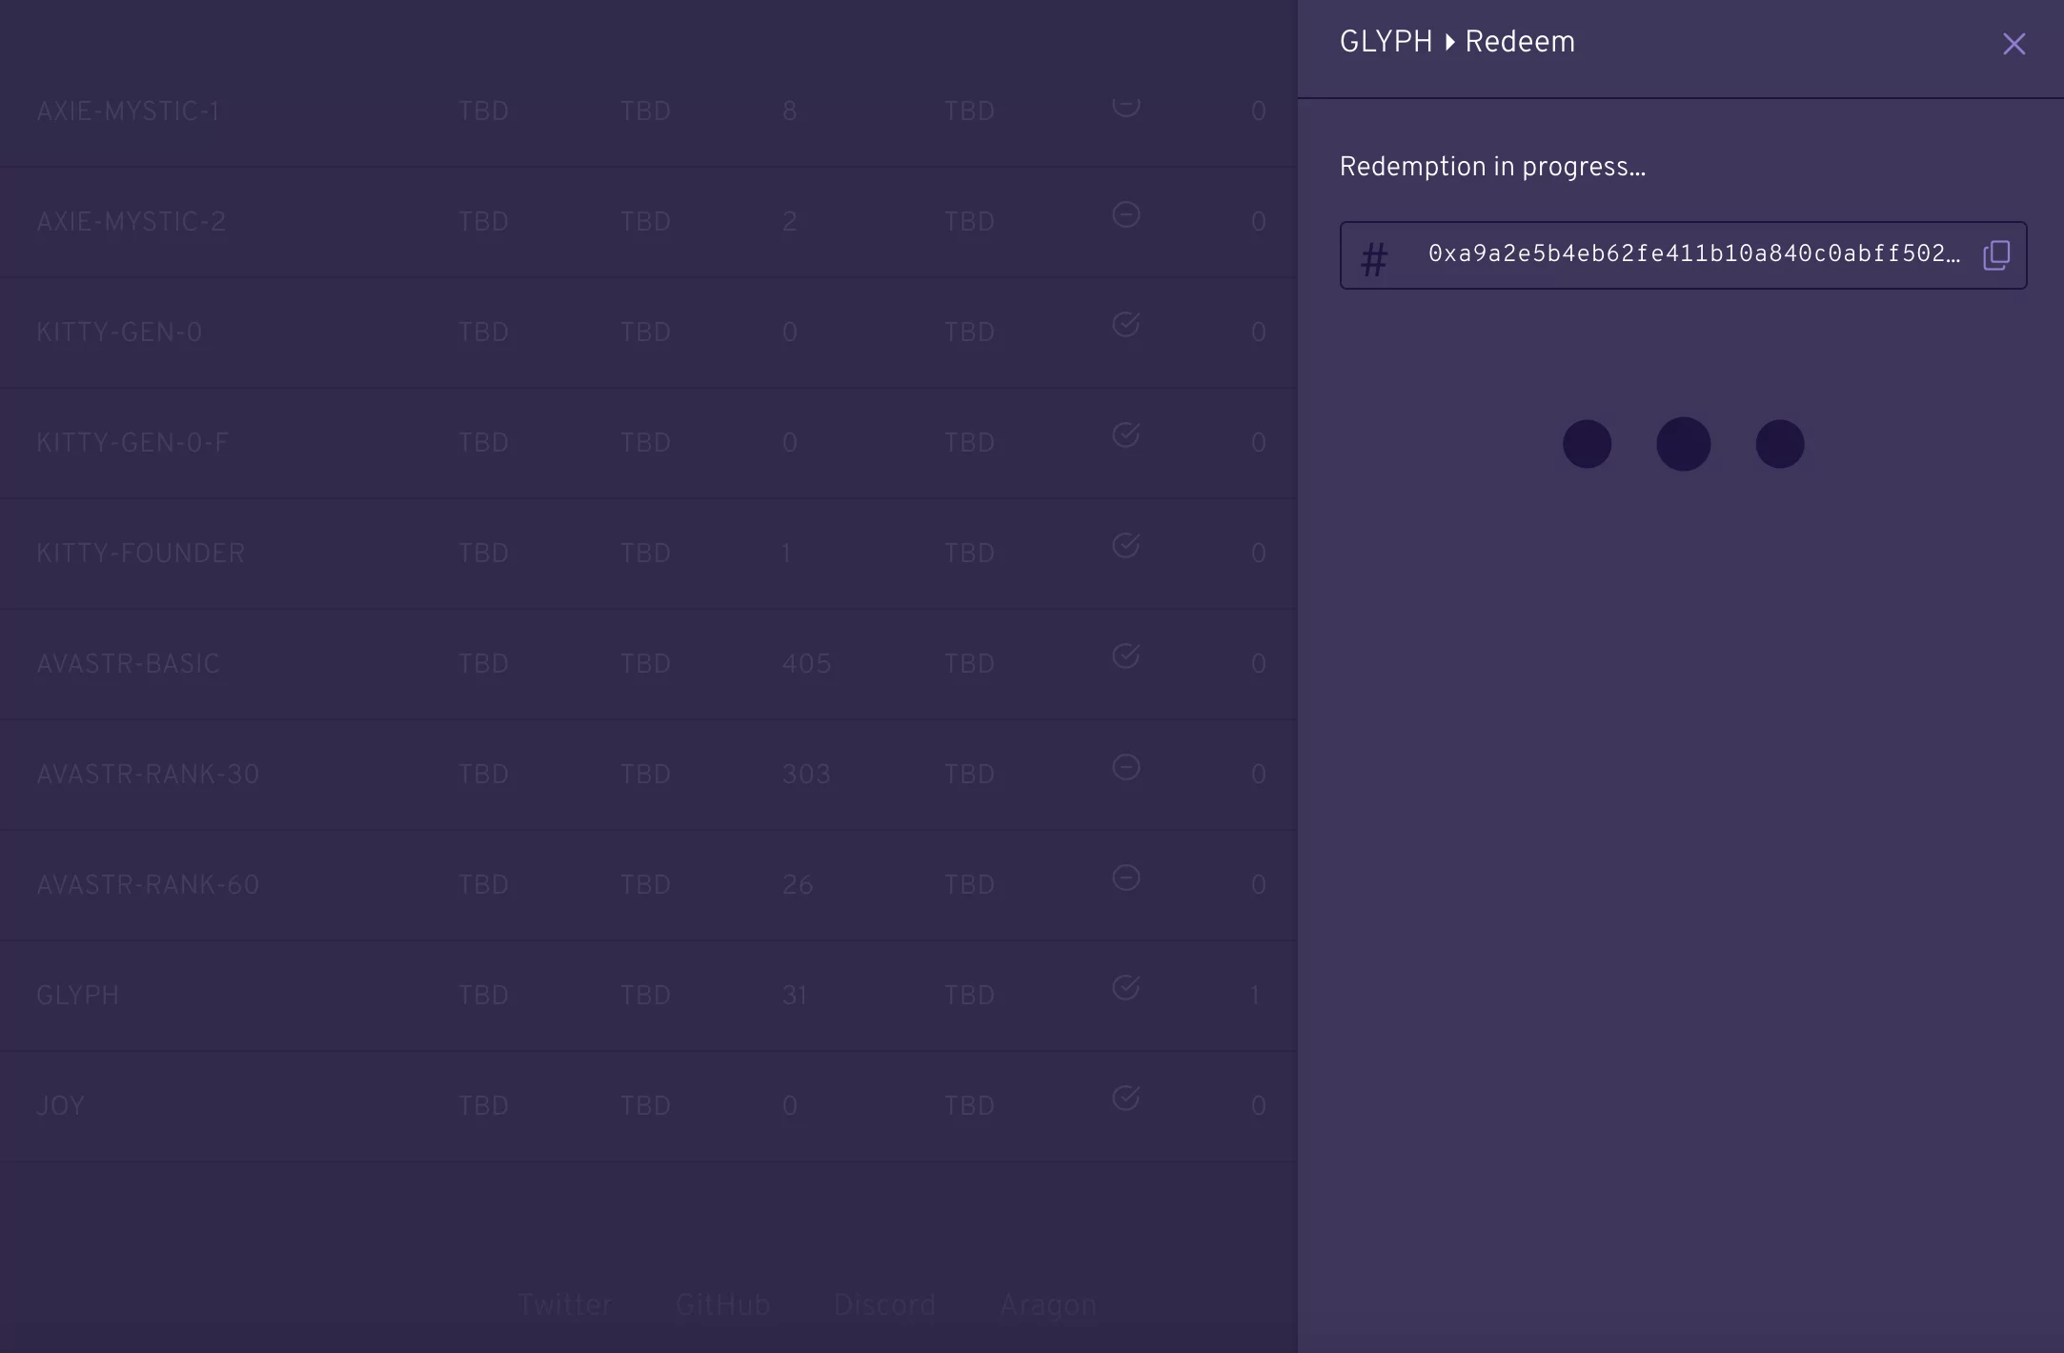Close the GLYPH Redeem side panel
2064x1353 pixels.
pyautogui.click(x=2013, y=44)
